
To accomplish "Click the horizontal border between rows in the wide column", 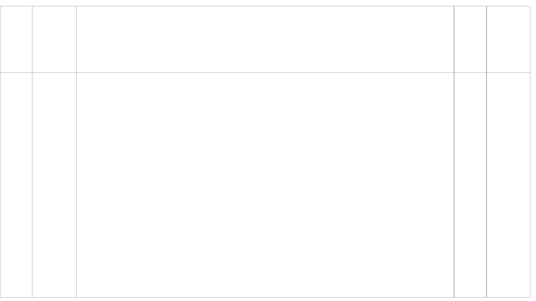I will pos(265,72).
